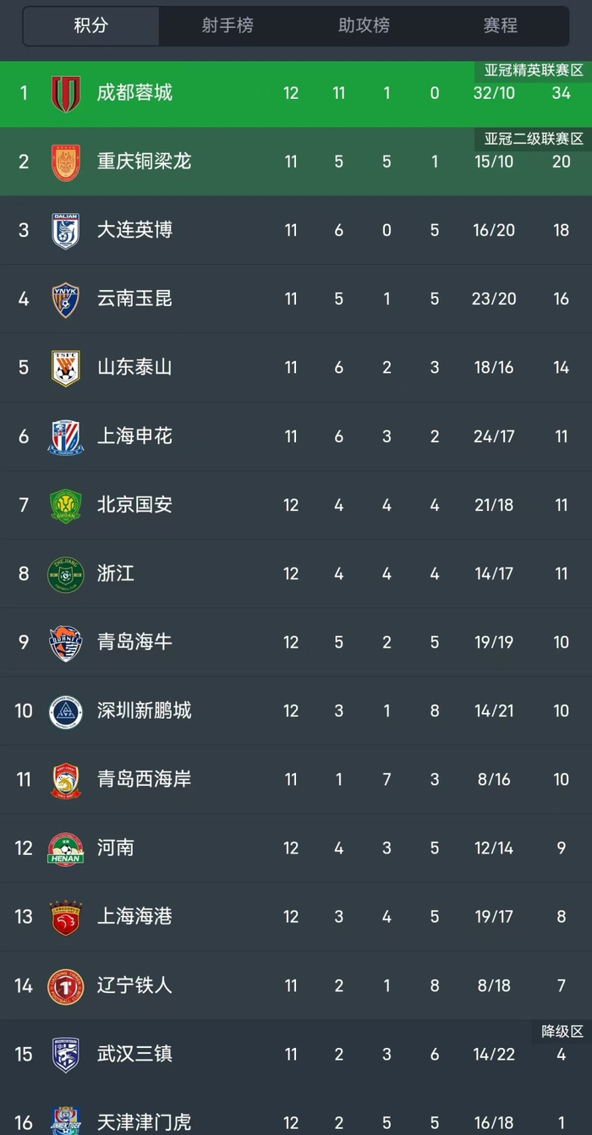Open the 辽宁铁人 round logo

pos(65,986)
